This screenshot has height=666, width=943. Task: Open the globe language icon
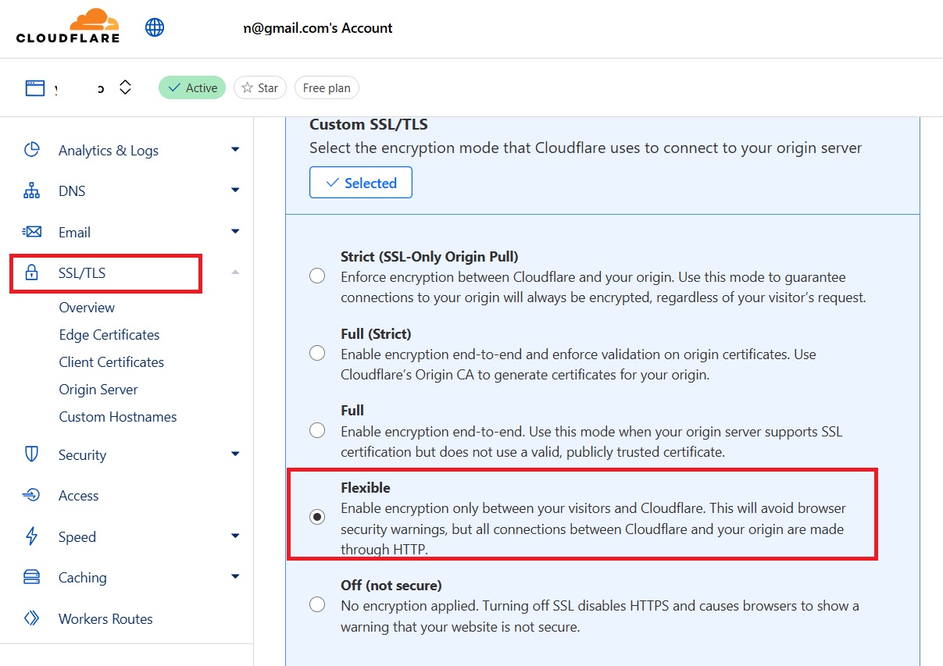click(155, 27)
